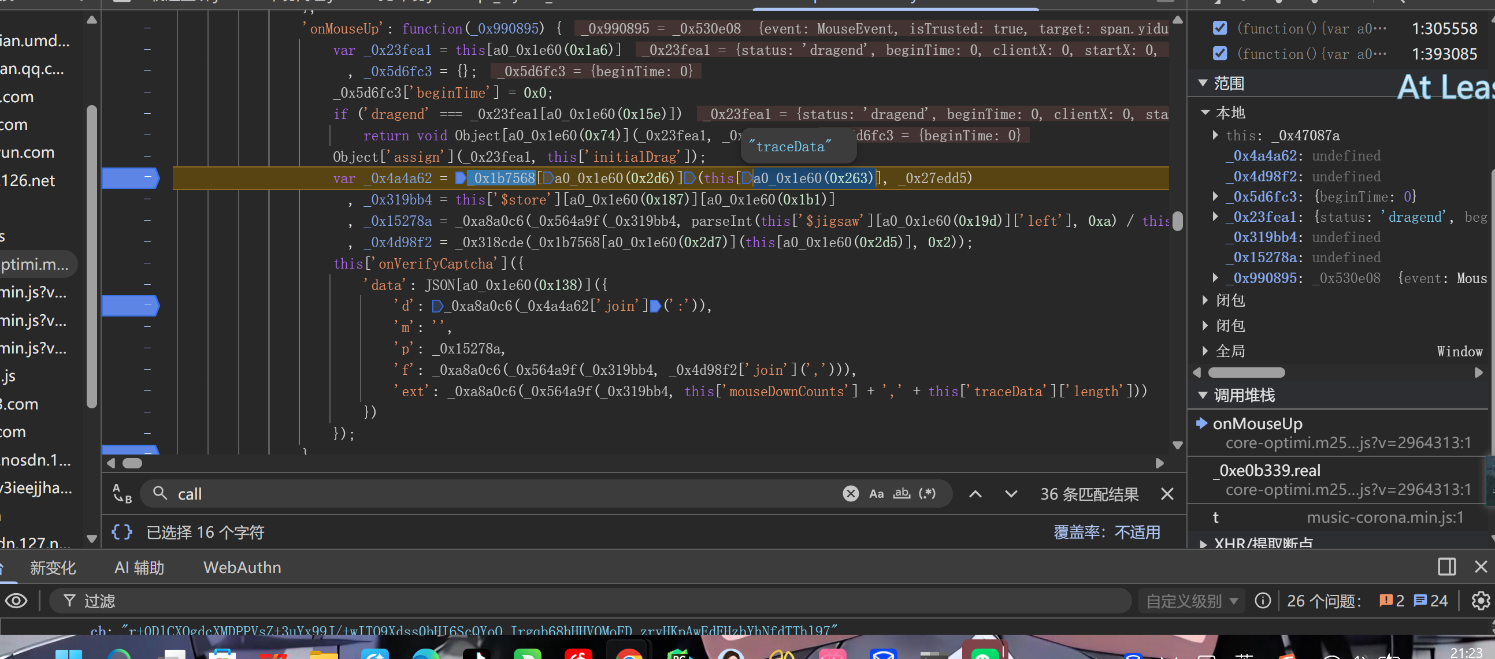Viewport: 1495px width, 659px height.
Task: Open the 24 message issues badge
Action: (1431, 601)
